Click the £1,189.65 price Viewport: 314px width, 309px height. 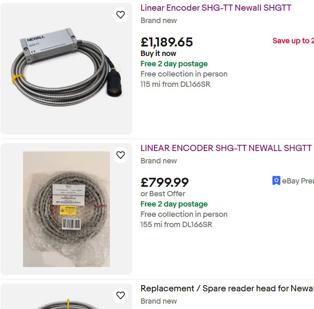(x=167, y=42)
